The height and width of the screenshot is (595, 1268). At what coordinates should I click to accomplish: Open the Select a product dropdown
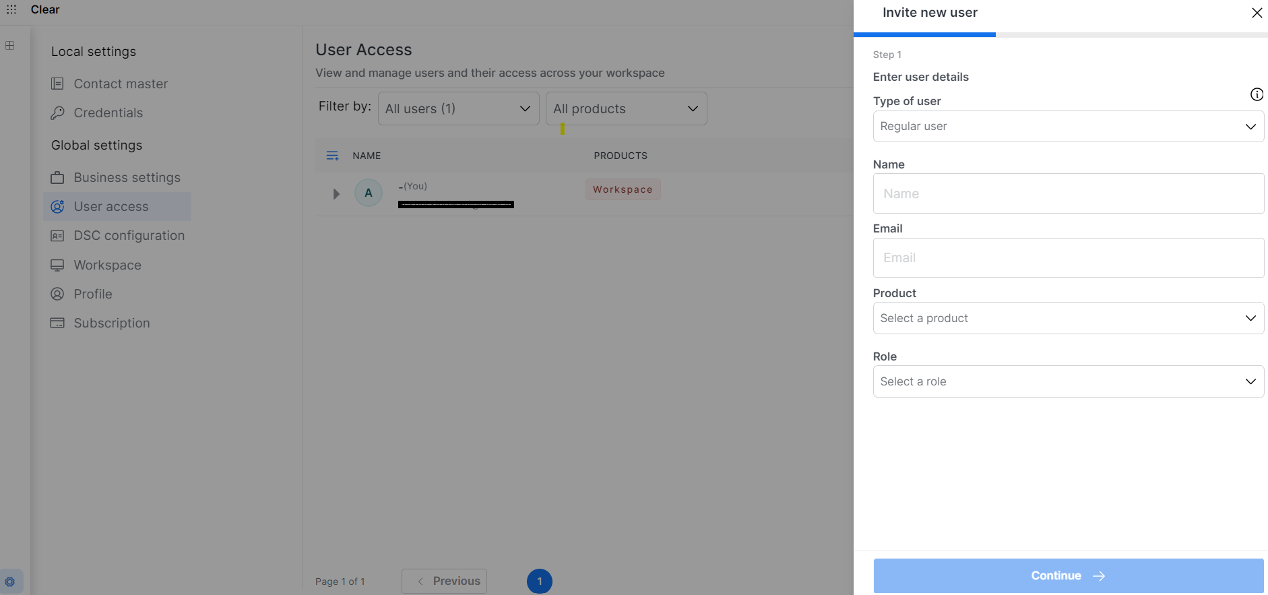click(x=1068, y=318)
